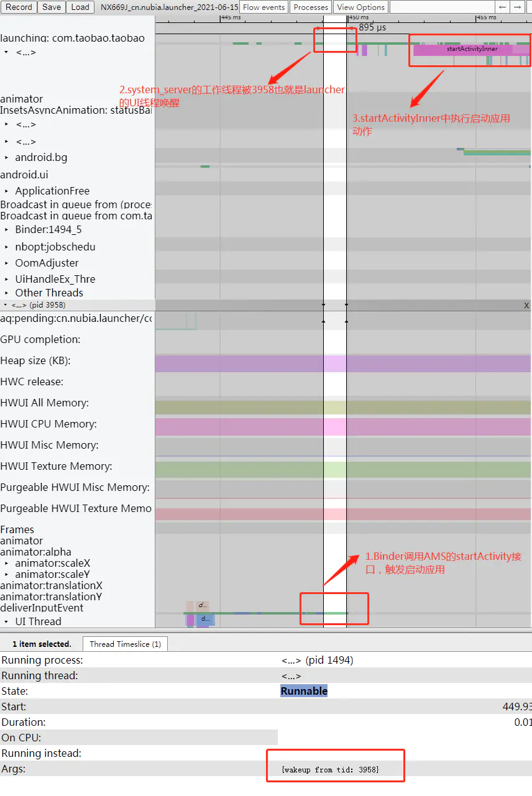Click the 895 µs selection duration label
Screen dimensions: 532x796
pos(372,27)
